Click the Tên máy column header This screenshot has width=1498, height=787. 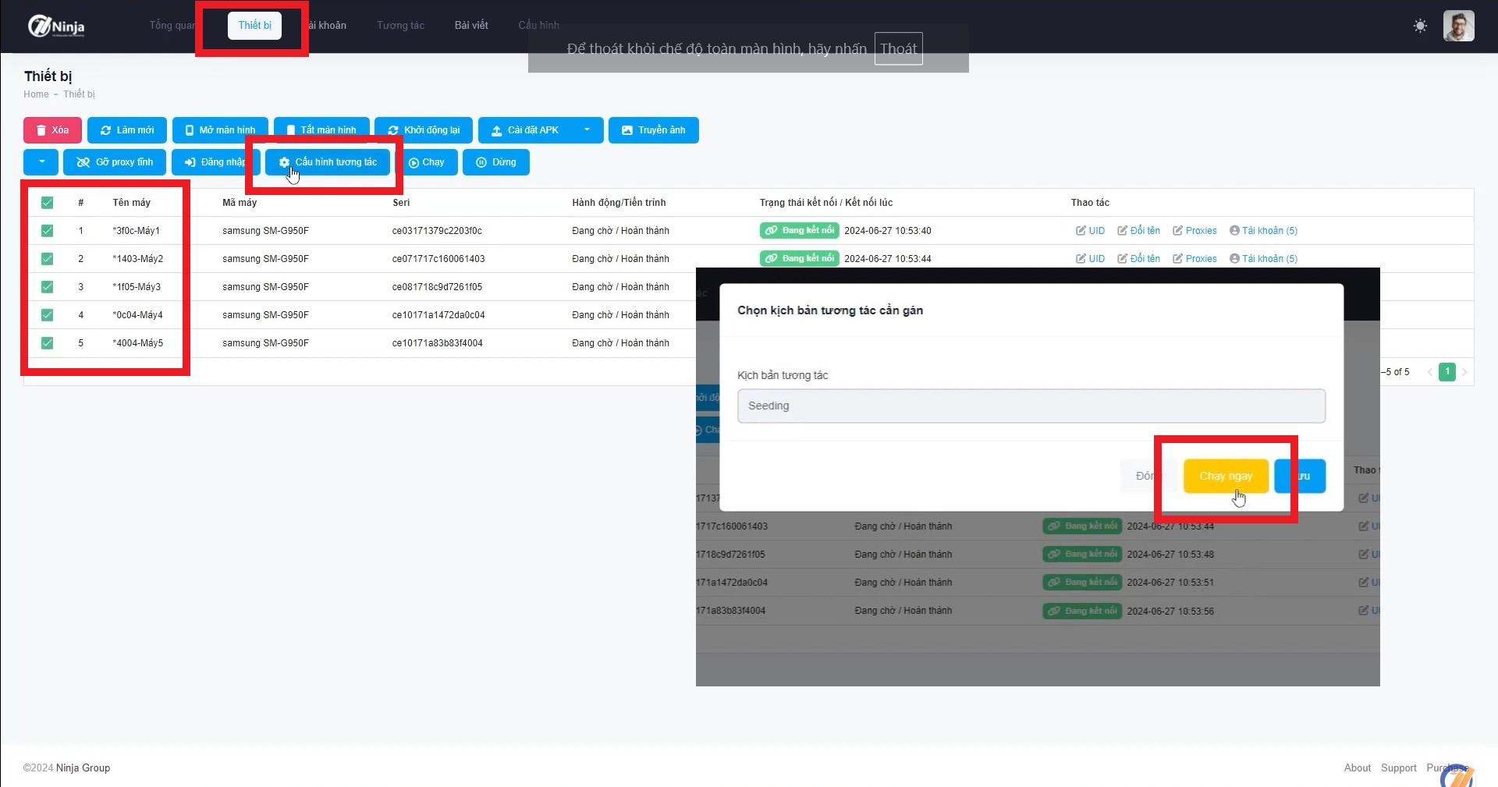[x=131, y=203]
